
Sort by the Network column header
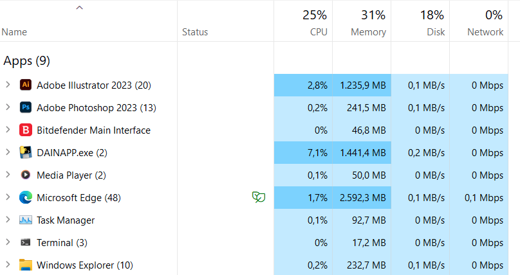[479, 21]
